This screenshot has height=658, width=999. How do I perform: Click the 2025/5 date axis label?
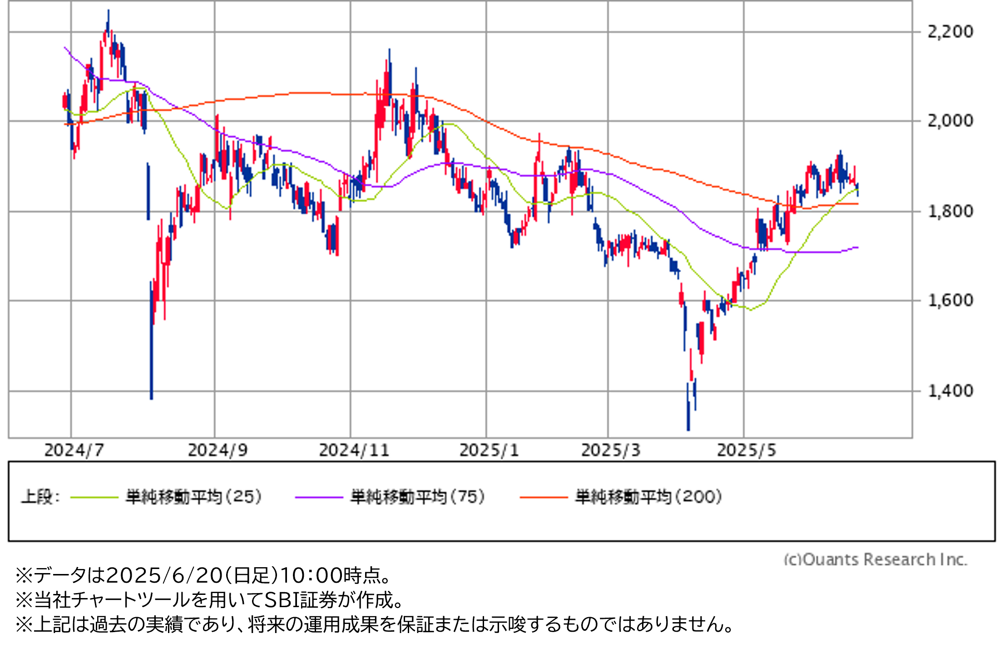click(x=747, y=450)
